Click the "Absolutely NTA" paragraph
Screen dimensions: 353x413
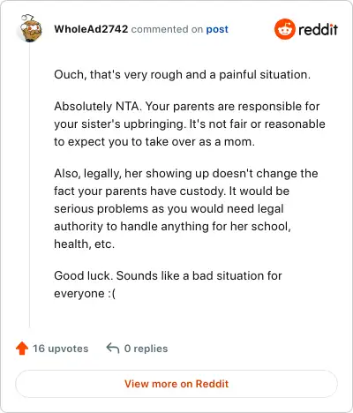point(190,124)
